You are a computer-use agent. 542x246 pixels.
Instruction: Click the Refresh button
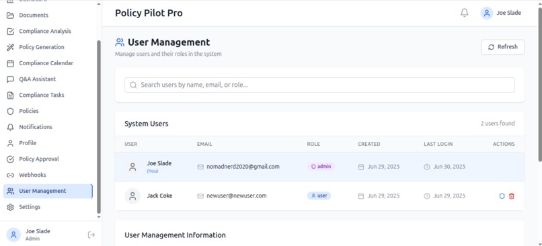[x=502, y=47]
